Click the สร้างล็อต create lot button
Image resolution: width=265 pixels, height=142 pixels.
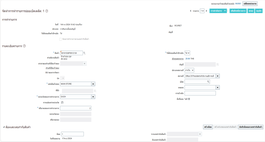208,127
